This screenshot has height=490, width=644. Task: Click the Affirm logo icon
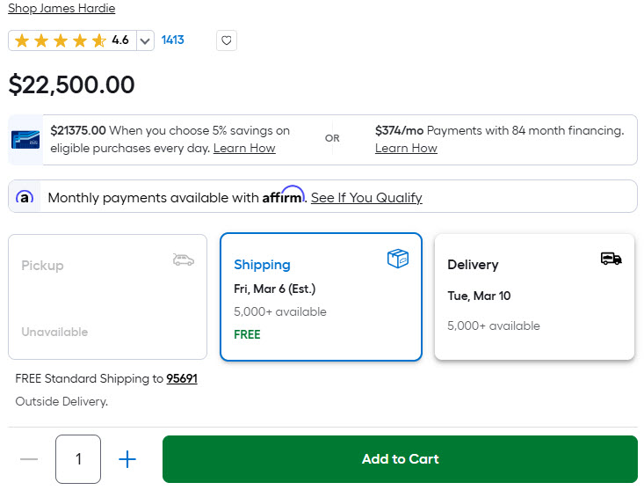pyautogui.click(x=25, y=198)
